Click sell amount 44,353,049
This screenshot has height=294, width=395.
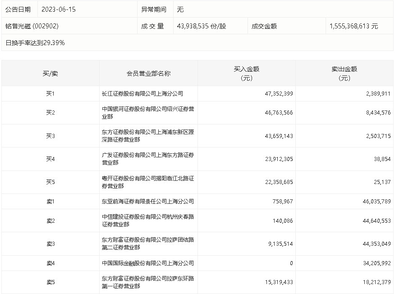point(377,244)
